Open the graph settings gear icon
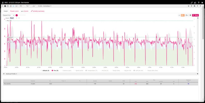 click(190, 15)
